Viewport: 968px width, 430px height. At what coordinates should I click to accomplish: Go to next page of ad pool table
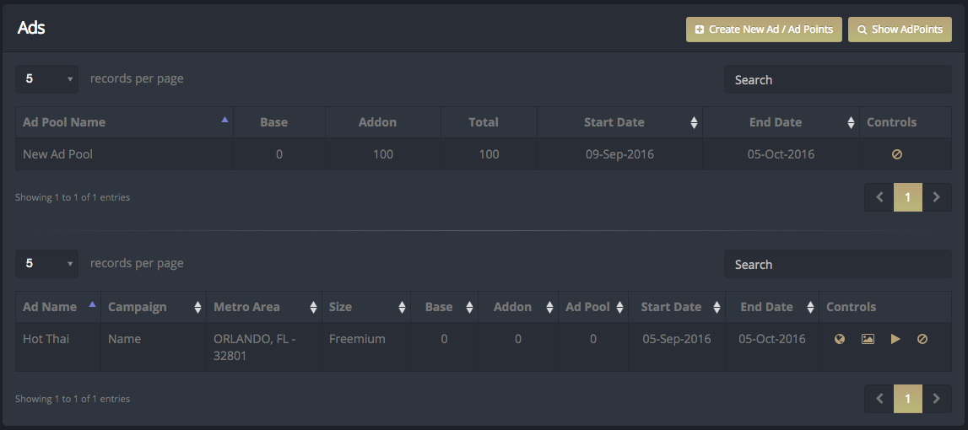click(x=937, y=197)
